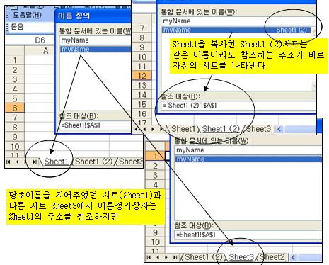
Task: Open the 도움말(H) help menu
Action: pyautogui.click(x=27, y=15)
